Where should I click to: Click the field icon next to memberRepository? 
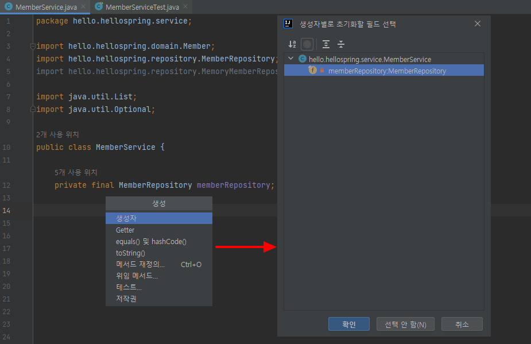(312, 70)
